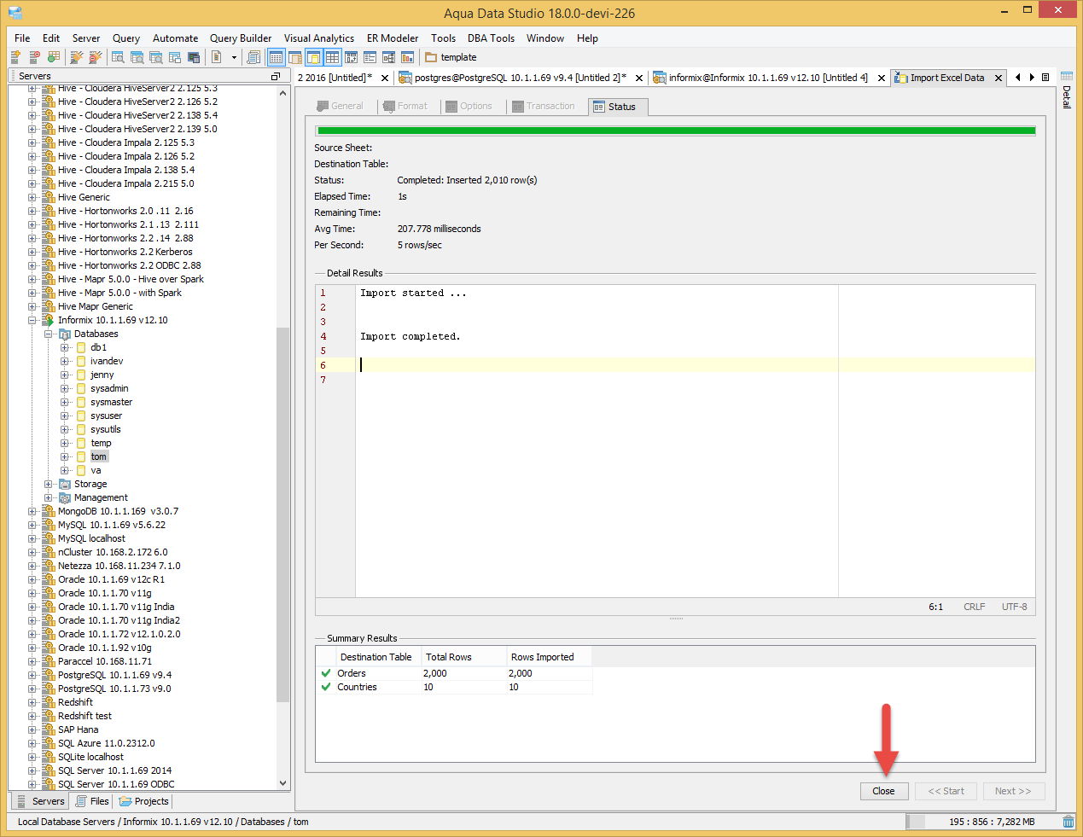Expand the MongoDB 10.1.1.169 server node
1083x837 pixels.
pyautogui.click(x=32, y=511)
